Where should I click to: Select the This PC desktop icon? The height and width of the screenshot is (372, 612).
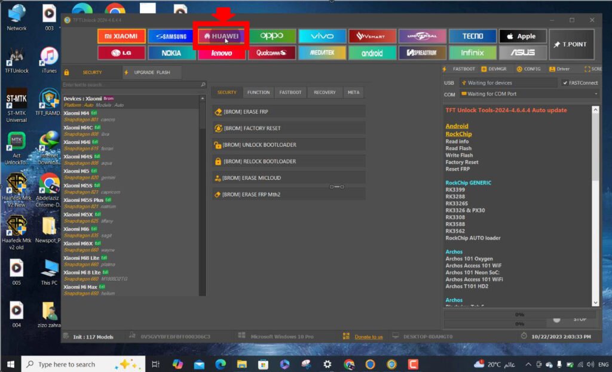(x=49, y=272)
